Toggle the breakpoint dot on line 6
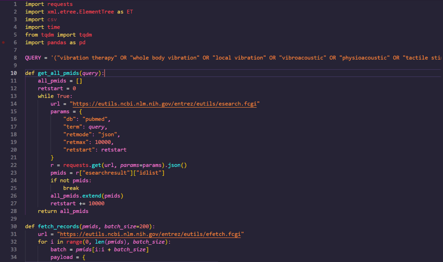443x262 pixels. [3, 43]
